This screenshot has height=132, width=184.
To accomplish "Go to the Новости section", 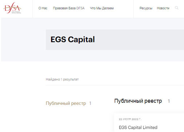I will [163, 8].
